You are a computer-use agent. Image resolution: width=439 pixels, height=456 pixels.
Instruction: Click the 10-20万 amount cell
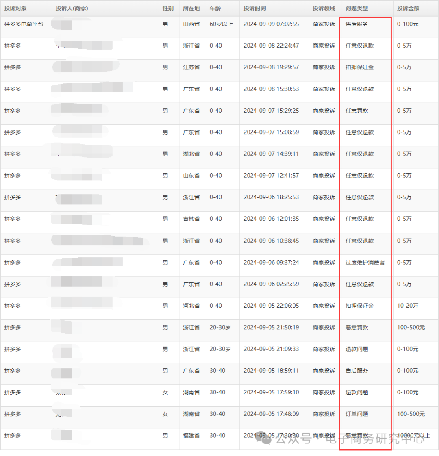point(408,306)
